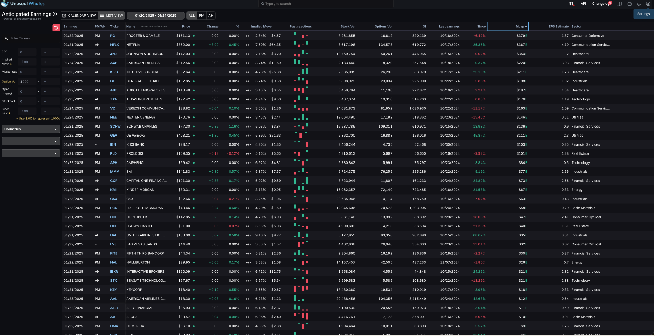View Netflix past reactions chart
Viewport: 655px width, 336px height.
tap(301, 44)
